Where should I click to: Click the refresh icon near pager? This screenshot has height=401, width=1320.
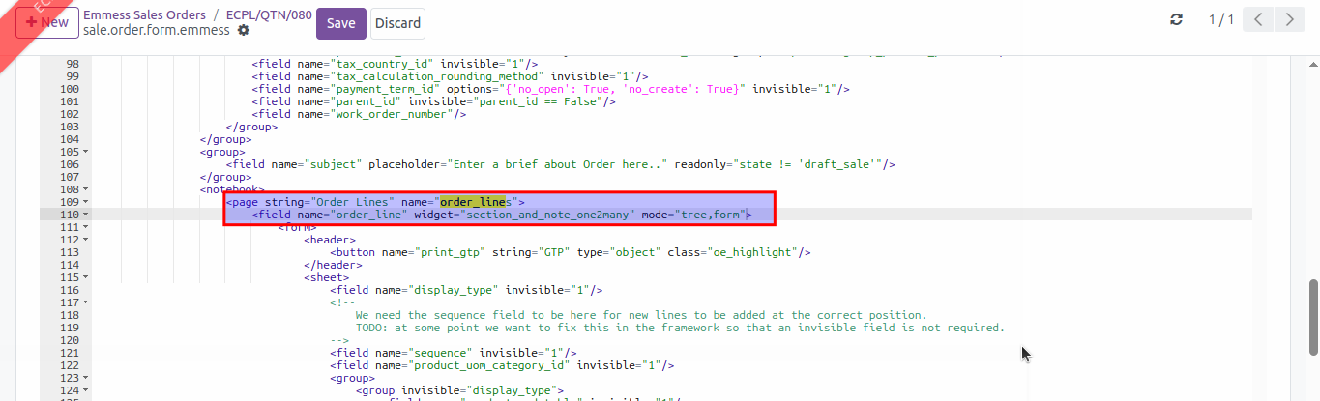click(1176, 20)
